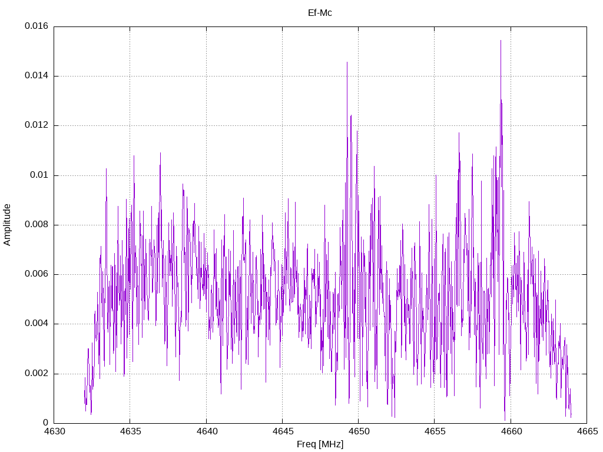Click the y-axis tick 0 at the origin
603x452 pixels.
(46, 423)
